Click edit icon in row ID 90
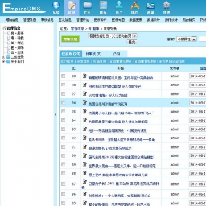 click(85, 155)
